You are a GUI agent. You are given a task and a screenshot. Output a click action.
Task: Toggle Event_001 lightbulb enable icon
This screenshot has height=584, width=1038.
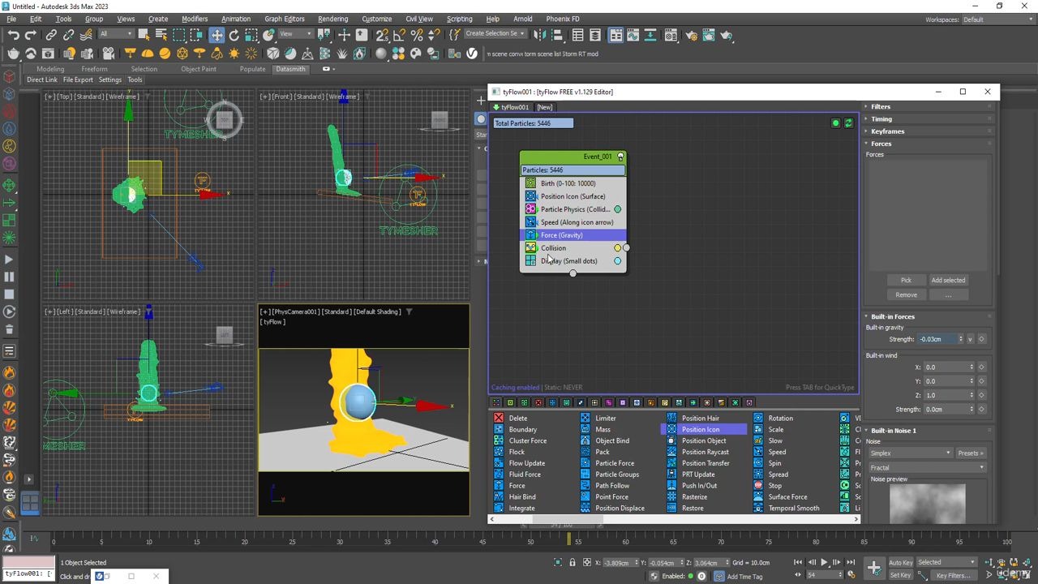621,157
